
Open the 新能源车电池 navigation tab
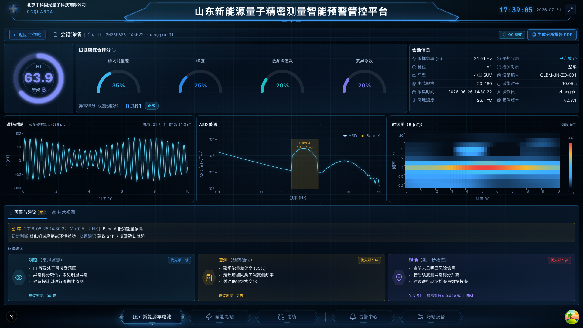(x=152, y=317)
